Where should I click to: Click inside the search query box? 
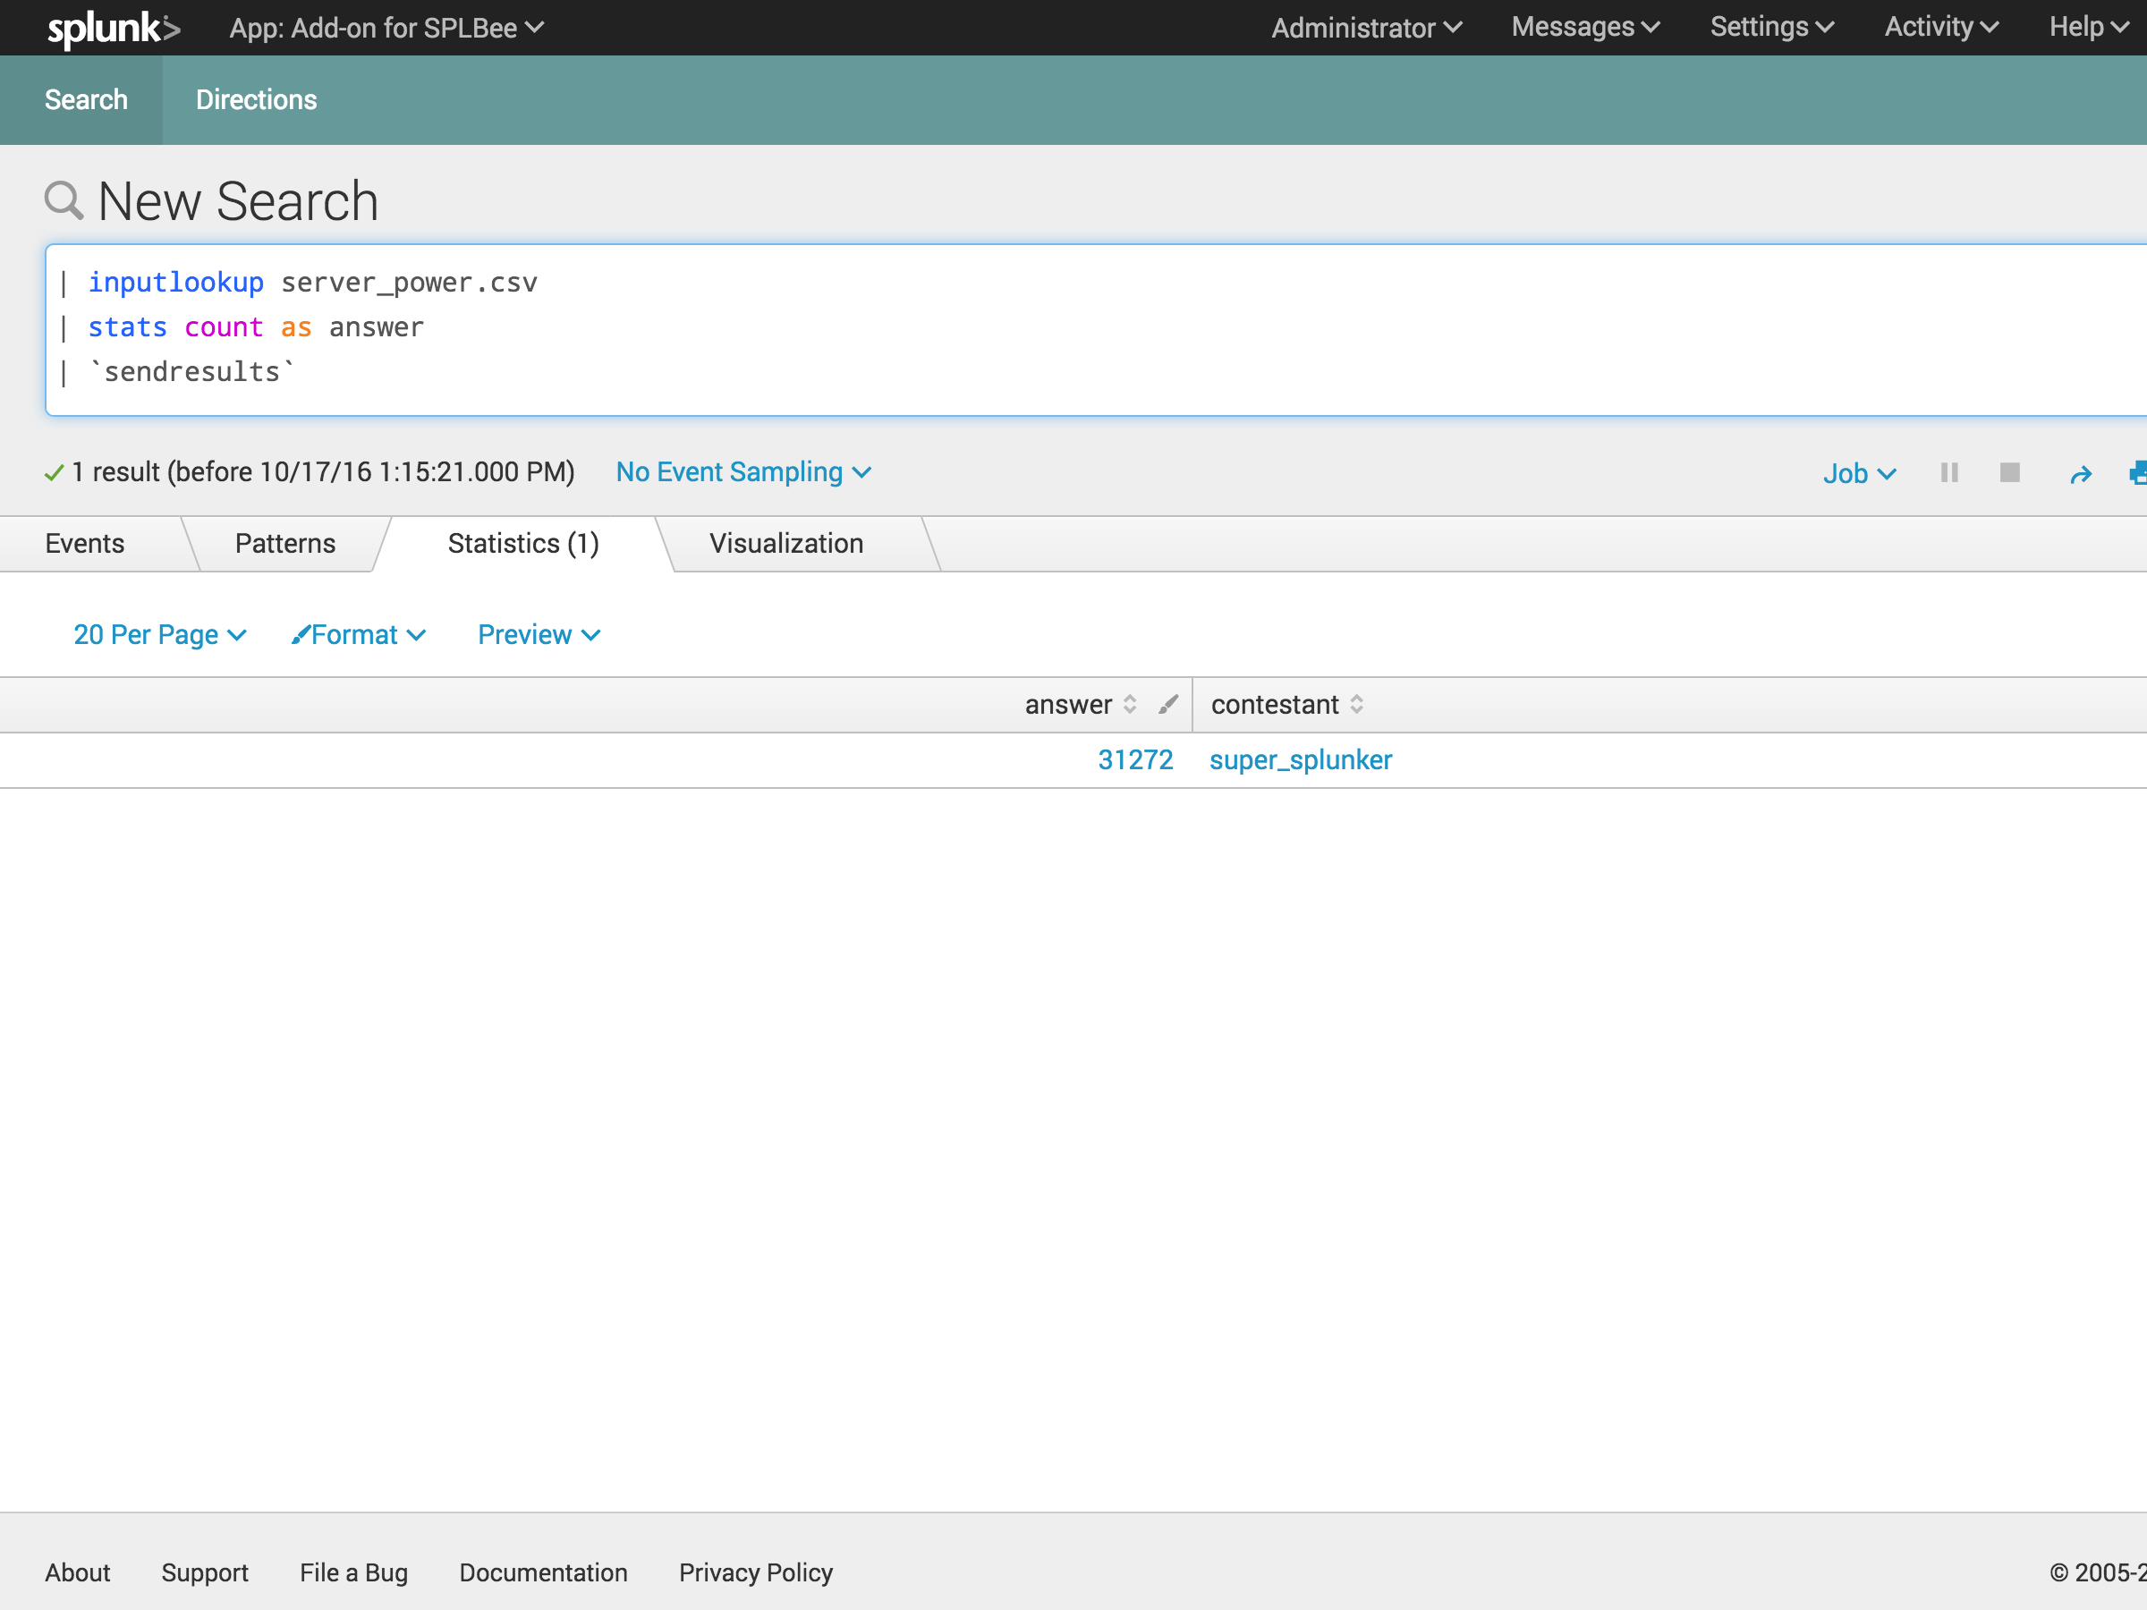coord(776,328)
